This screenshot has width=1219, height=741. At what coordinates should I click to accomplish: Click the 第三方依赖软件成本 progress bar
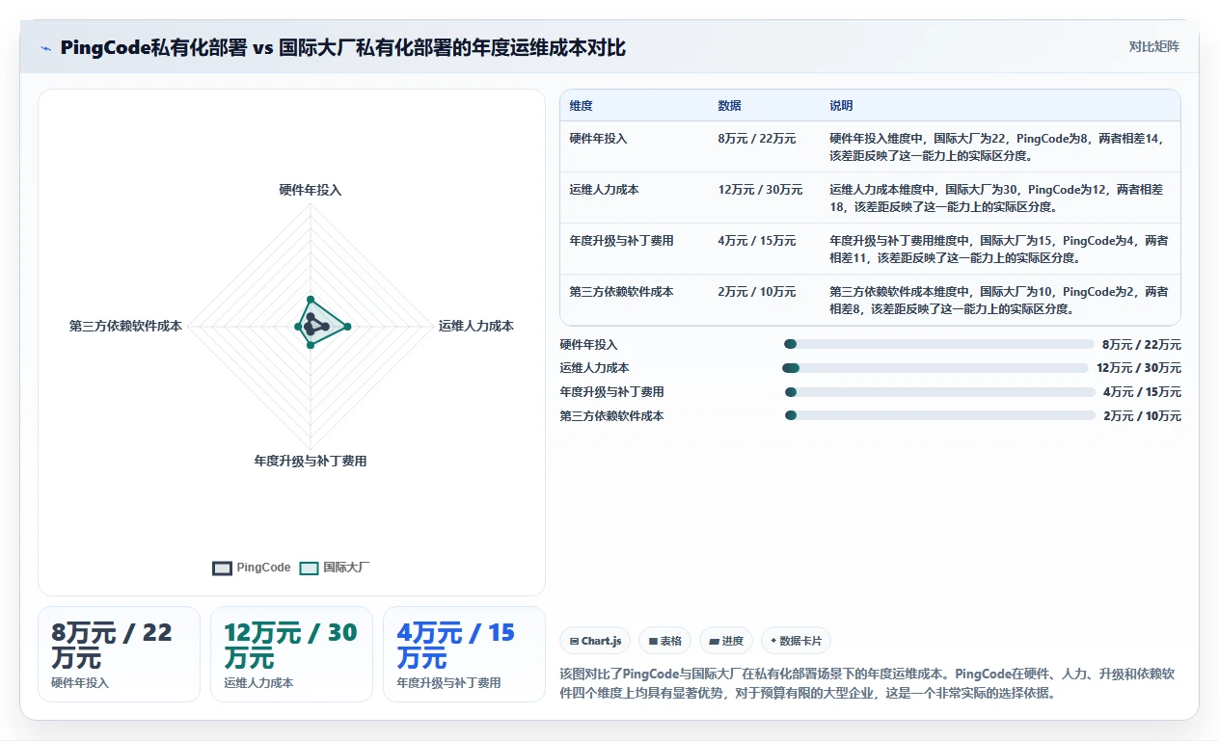939,415
